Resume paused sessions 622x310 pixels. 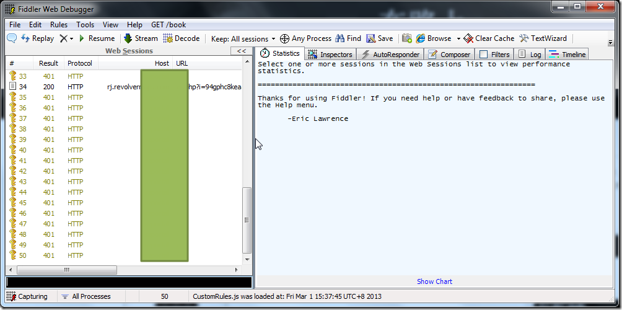point(97,38)
